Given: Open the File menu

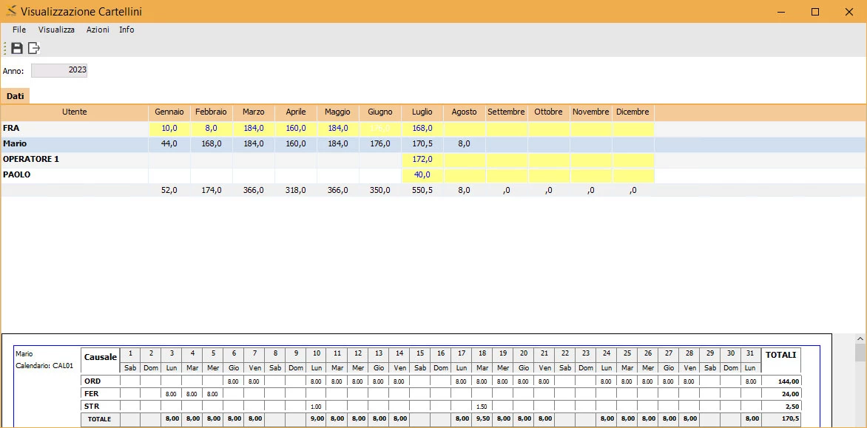Looking at the screenshot, I should [x=19, y=30].
